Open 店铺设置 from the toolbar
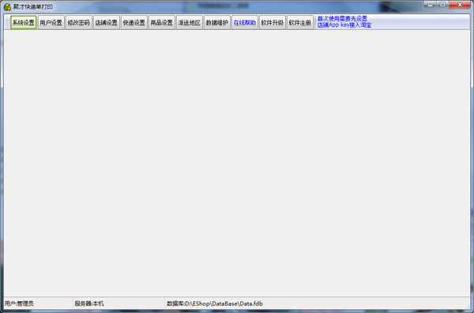The height and width of the screenshot is (313, 474). pyautogui.click(x=107, y=23)
